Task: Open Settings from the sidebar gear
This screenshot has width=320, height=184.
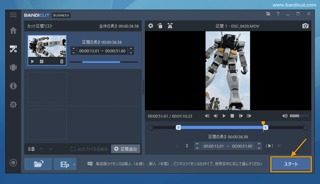Action: point(13,104)
